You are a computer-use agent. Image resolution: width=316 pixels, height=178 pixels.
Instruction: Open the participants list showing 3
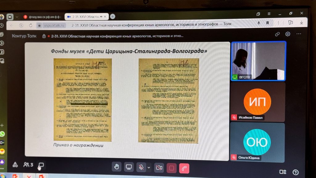point(28,165)
